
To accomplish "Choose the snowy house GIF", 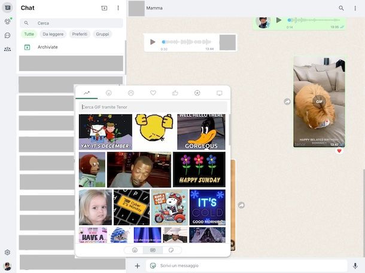I will click(208, 235).
